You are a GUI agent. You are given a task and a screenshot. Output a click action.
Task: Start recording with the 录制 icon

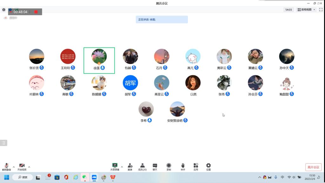[x=169, y=166]
